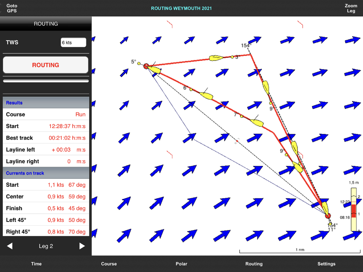The height and width of the screenshot is (272, 363).
Task: Click Right 45° current 0,8 kts row
Action: pos(46,231)
